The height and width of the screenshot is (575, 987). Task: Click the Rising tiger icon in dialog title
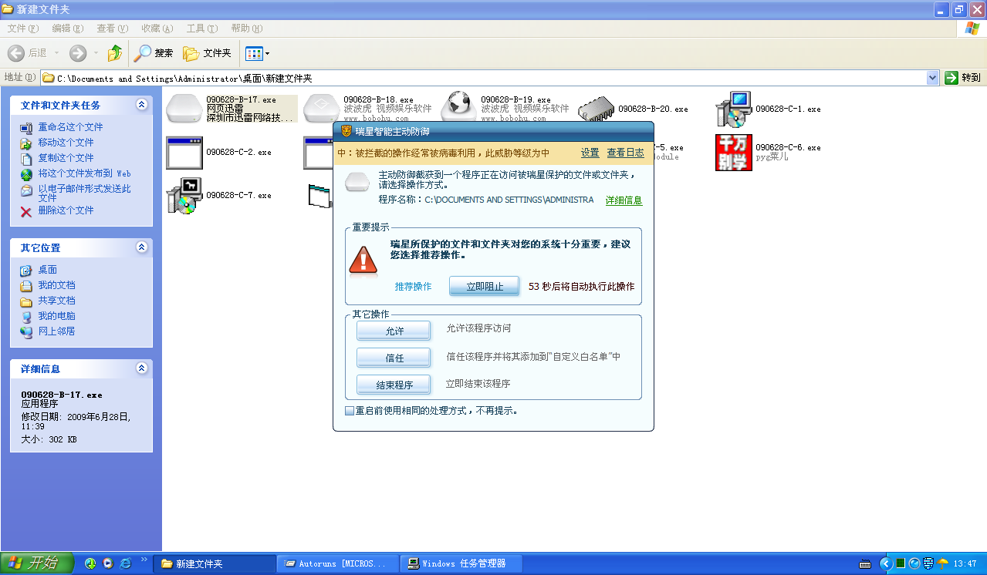pyautogui.click(x=346, y=131)
